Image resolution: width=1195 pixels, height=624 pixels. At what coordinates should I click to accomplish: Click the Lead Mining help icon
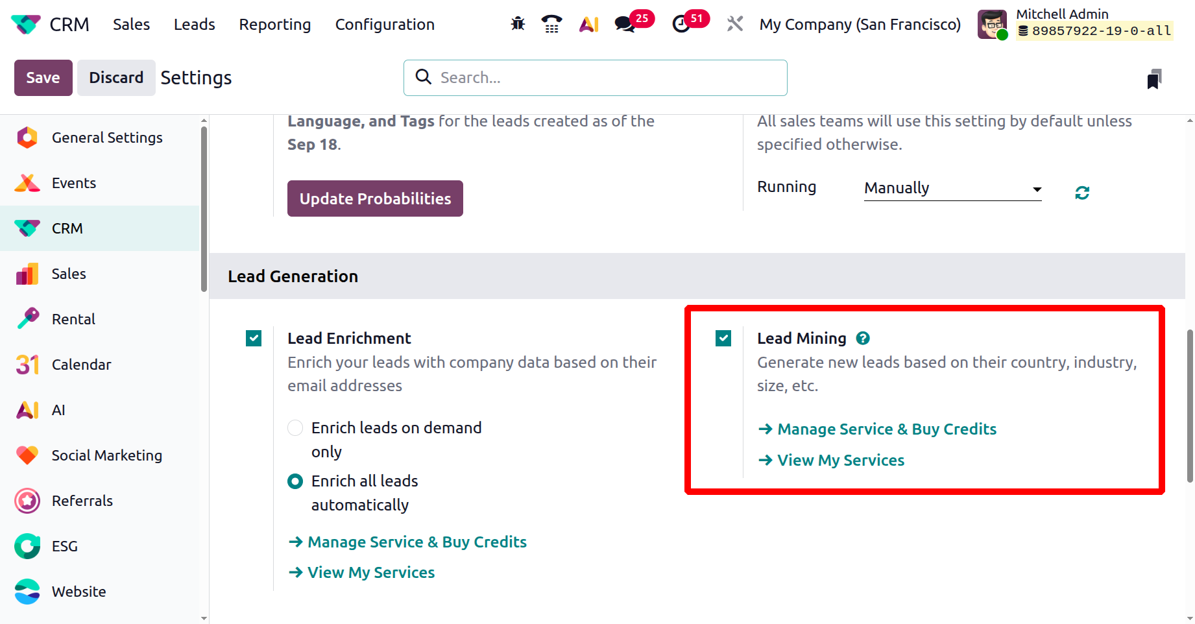(863, 338)
